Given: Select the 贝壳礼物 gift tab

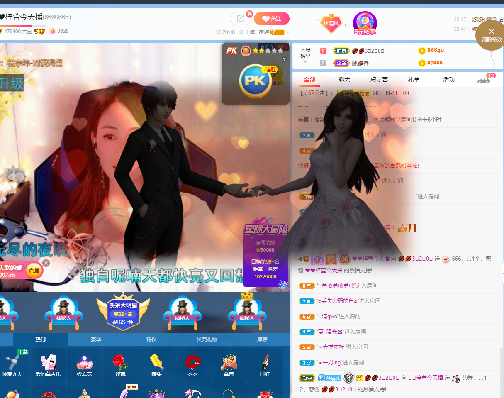Looking at the screenshot, I should pyautogui.click(x=207, y=339).
